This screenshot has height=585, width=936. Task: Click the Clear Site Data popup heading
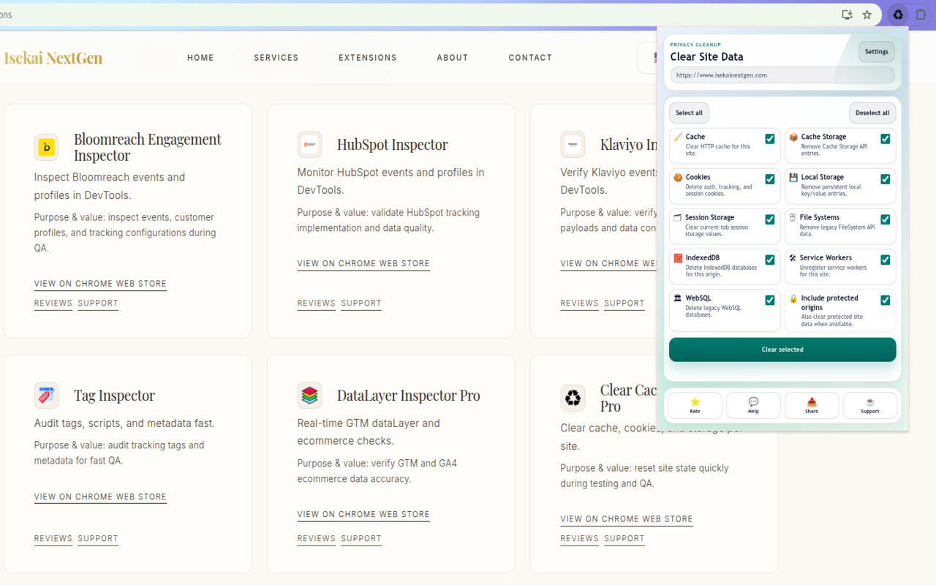coord(706,57)
